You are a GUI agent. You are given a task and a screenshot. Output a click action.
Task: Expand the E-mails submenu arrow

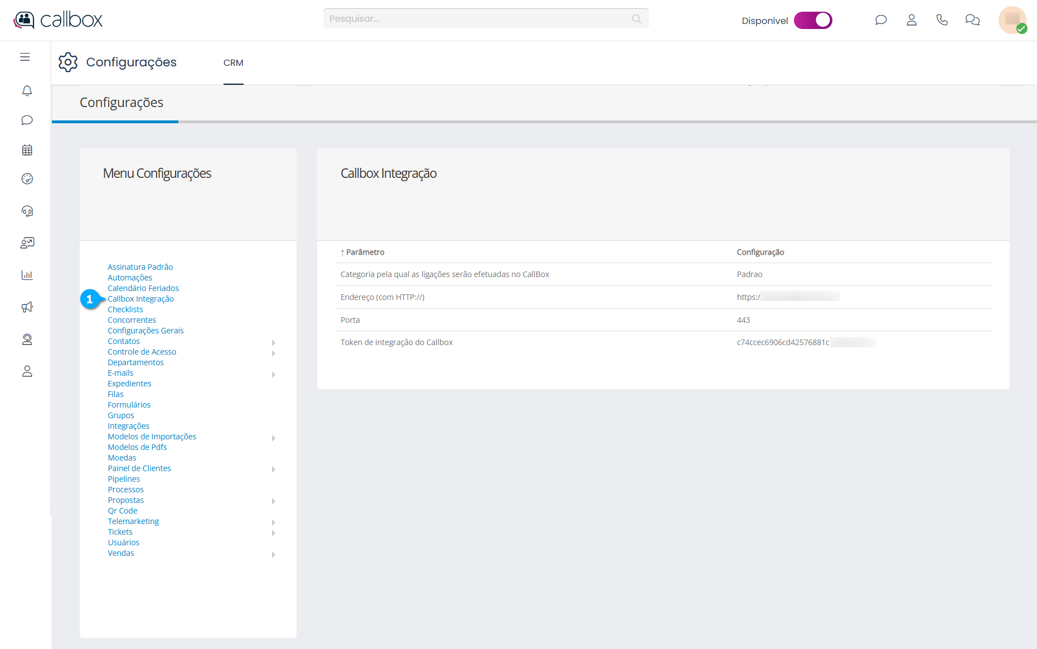point(273,374)
